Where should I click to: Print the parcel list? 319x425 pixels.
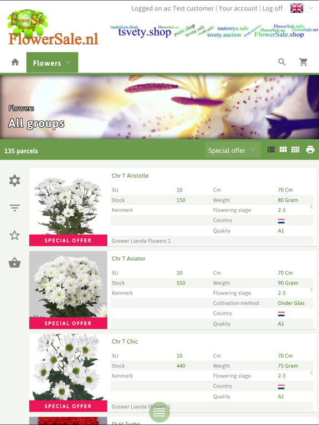[310, 149]
